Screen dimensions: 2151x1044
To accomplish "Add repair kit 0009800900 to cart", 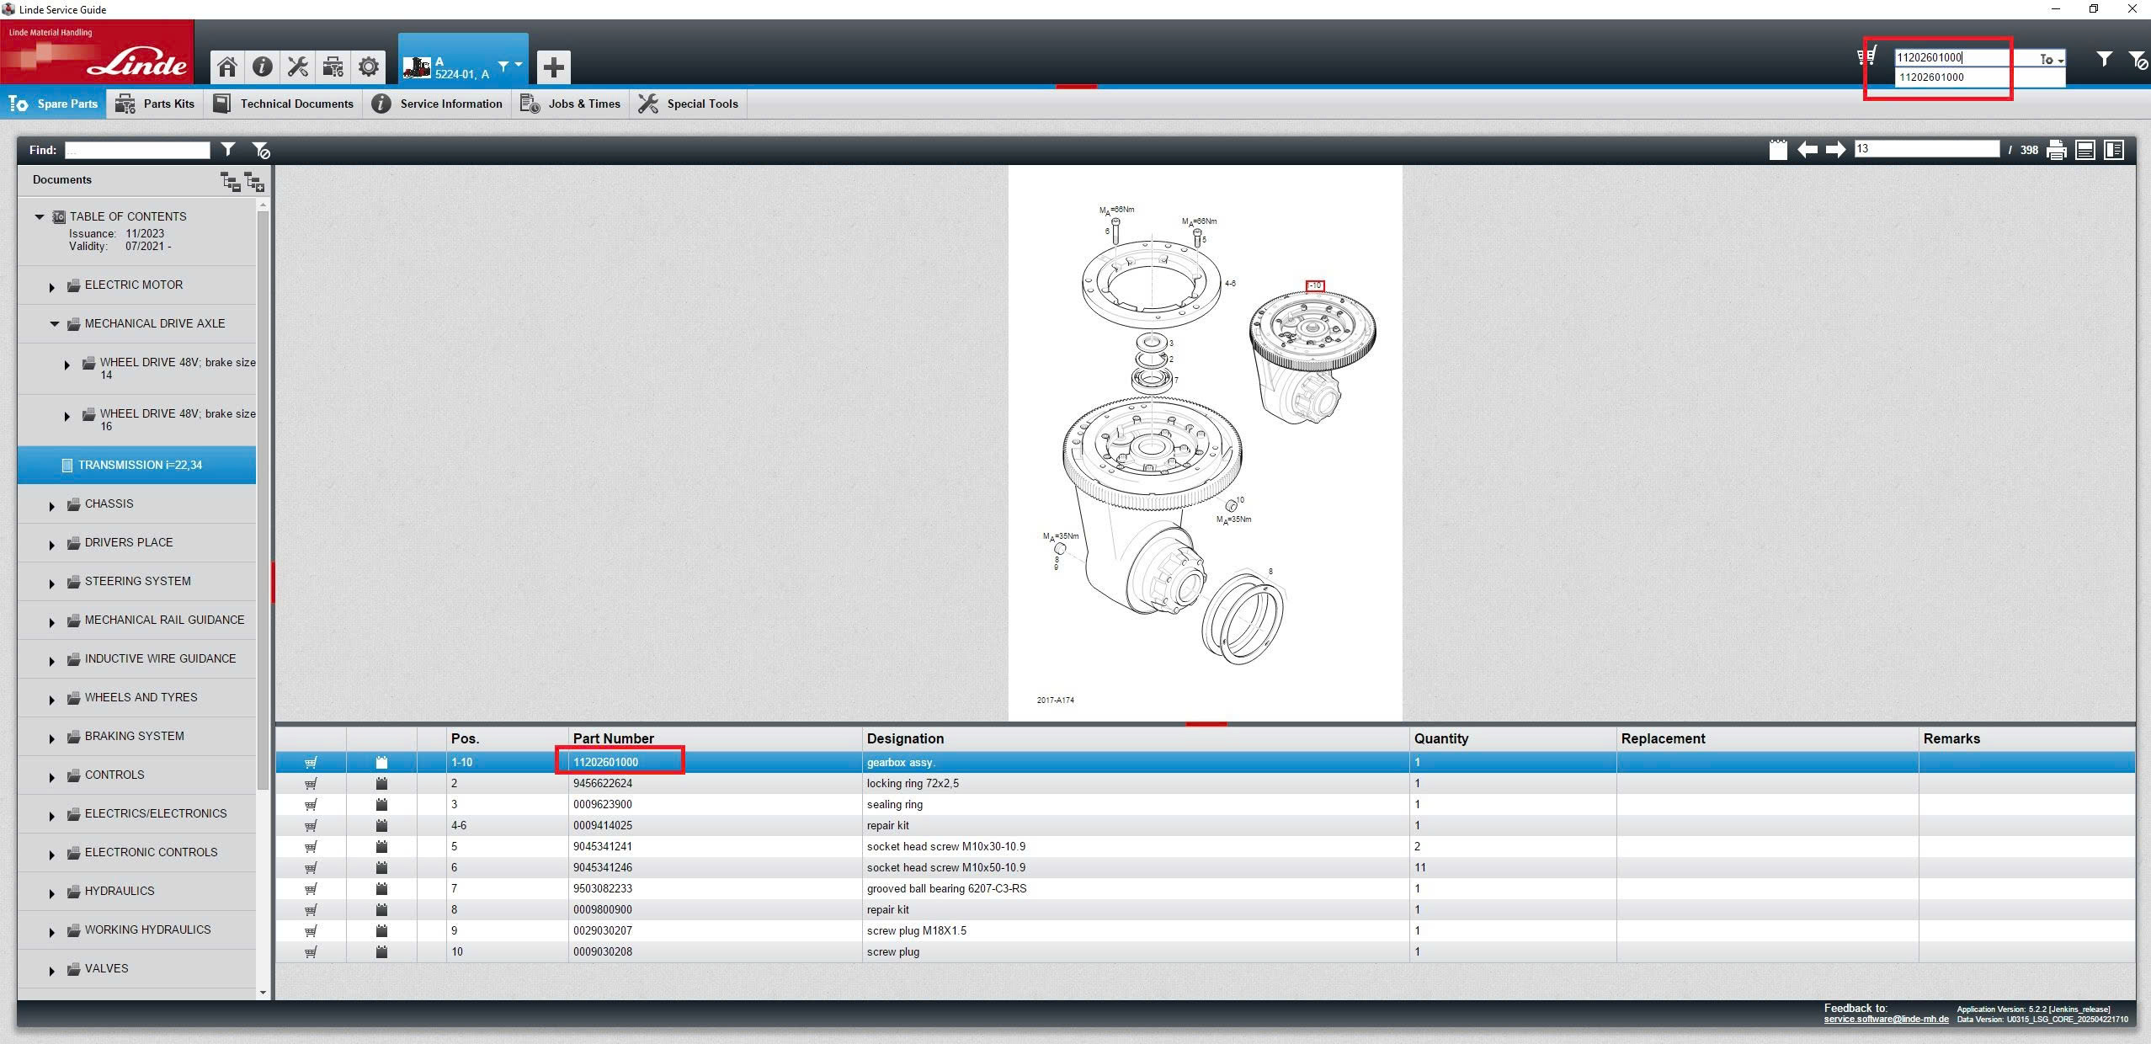I will click(x=311, y=909).
